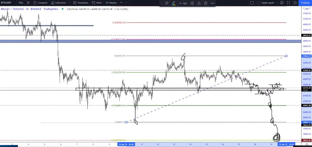The image size is (312, 147).
Task: Expand the favorite indicators dropdown arrow
Action: tap(69, 3)
